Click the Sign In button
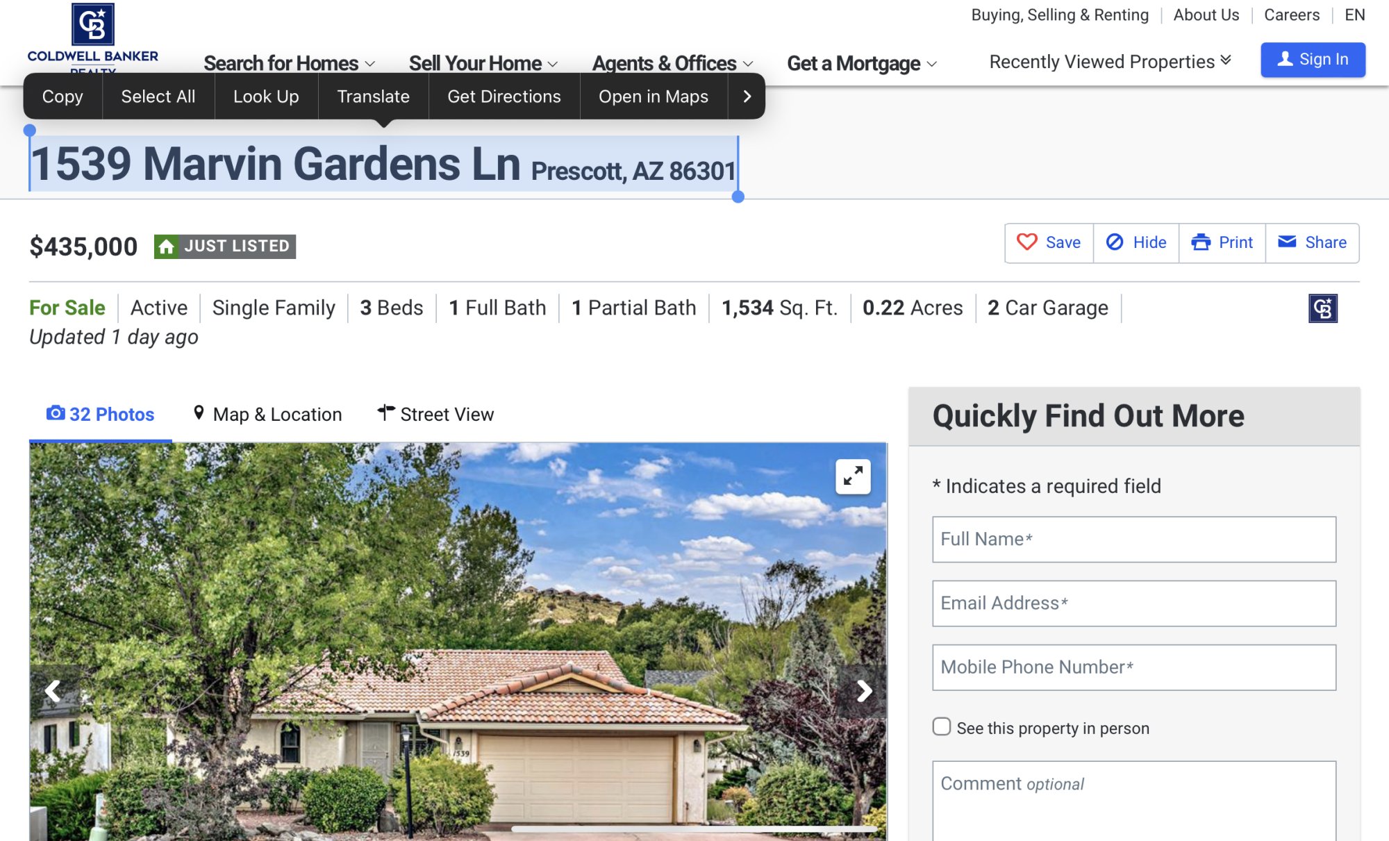 (x=1313, y=60)
